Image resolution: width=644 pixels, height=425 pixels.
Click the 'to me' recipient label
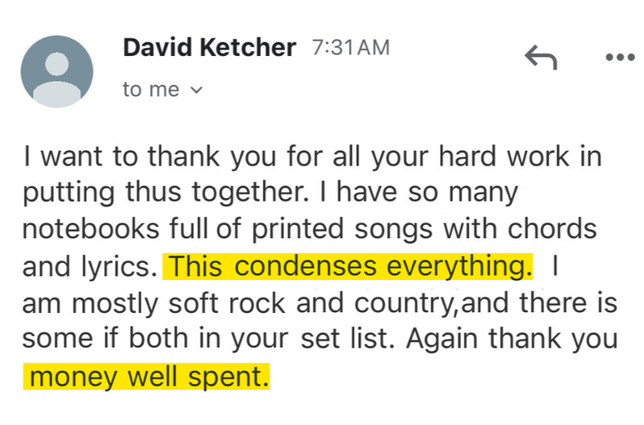(x=151, y=90)
